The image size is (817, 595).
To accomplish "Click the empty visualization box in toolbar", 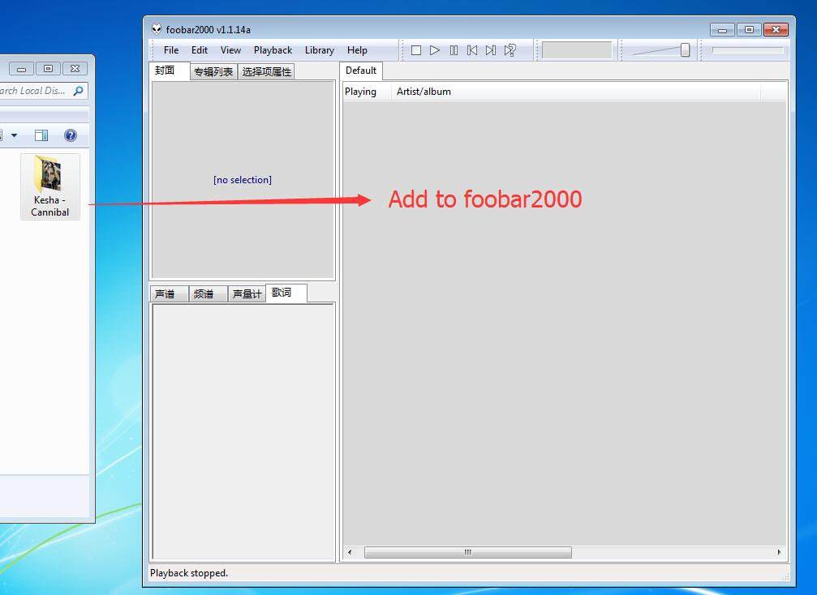I will click(x=577, y=50).
